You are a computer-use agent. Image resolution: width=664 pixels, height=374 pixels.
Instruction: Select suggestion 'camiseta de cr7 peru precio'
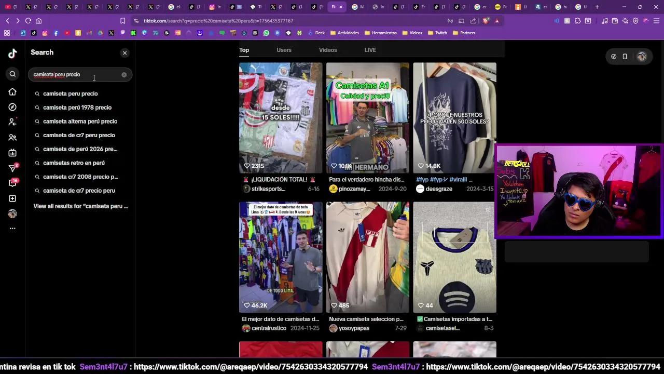[79, 135]
